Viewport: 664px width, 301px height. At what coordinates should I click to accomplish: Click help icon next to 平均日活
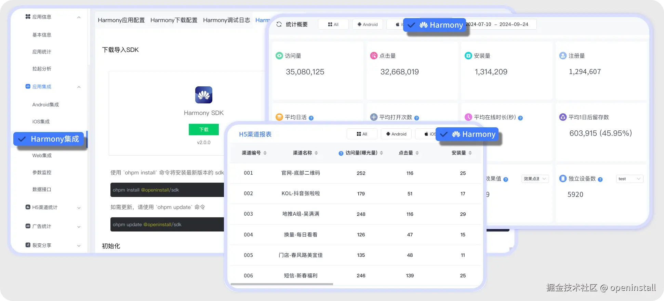(x=311, y=118)
